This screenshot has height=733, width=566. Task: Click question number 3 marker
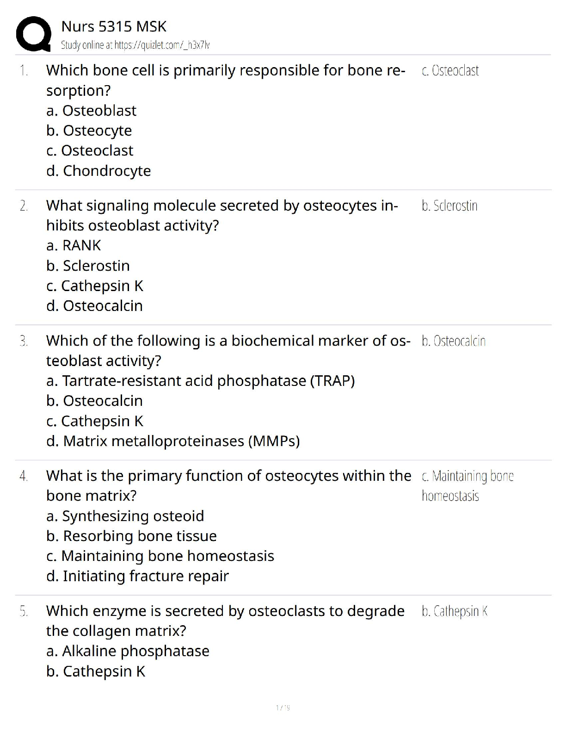(x=24, y=341)
